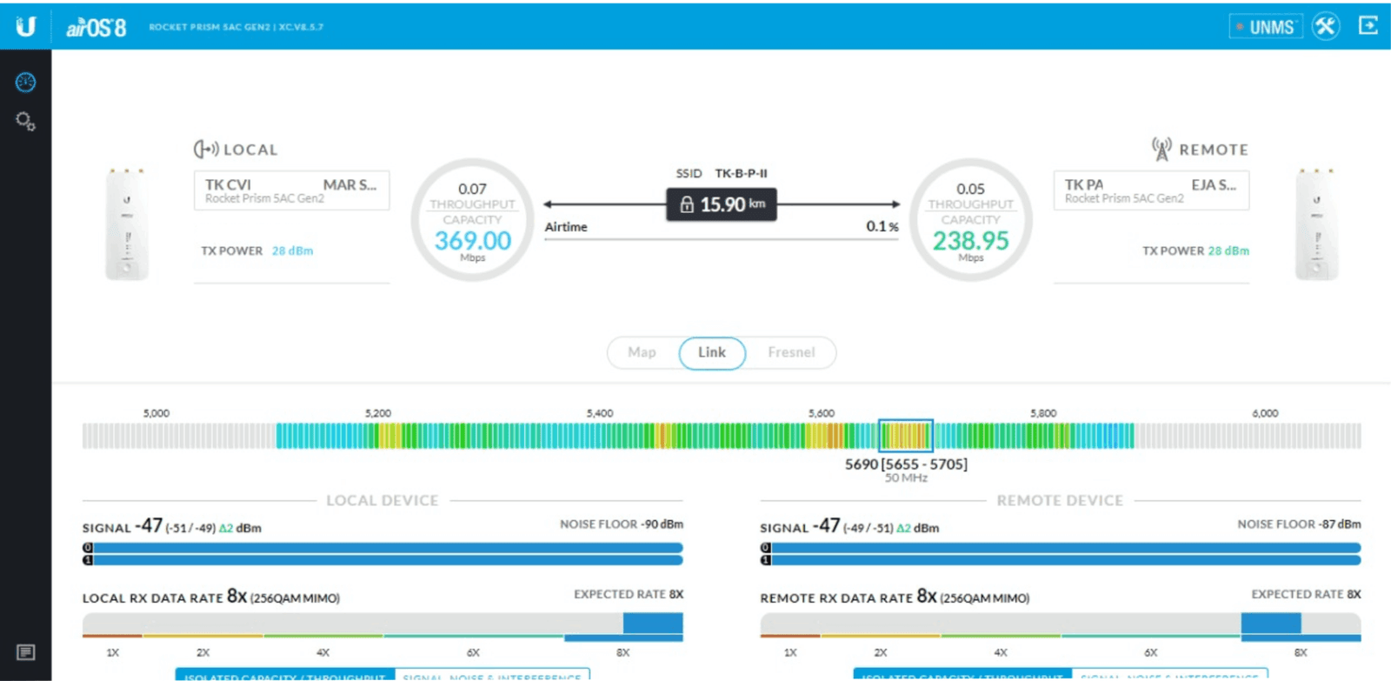
Task: Switch to the Fresnel tab
Action: coord(791,352)
